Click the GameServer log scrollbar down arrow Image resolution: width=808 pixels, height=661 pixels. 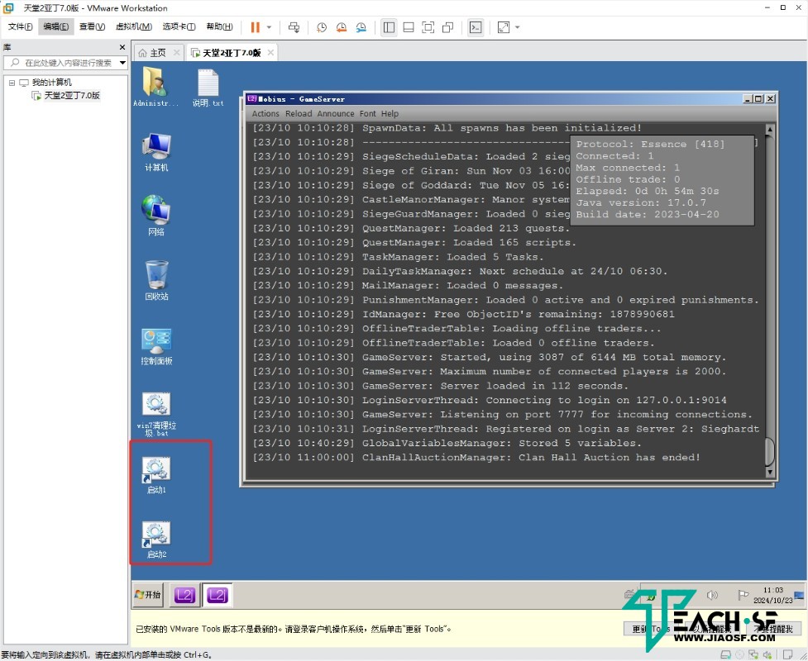[769, 472]
